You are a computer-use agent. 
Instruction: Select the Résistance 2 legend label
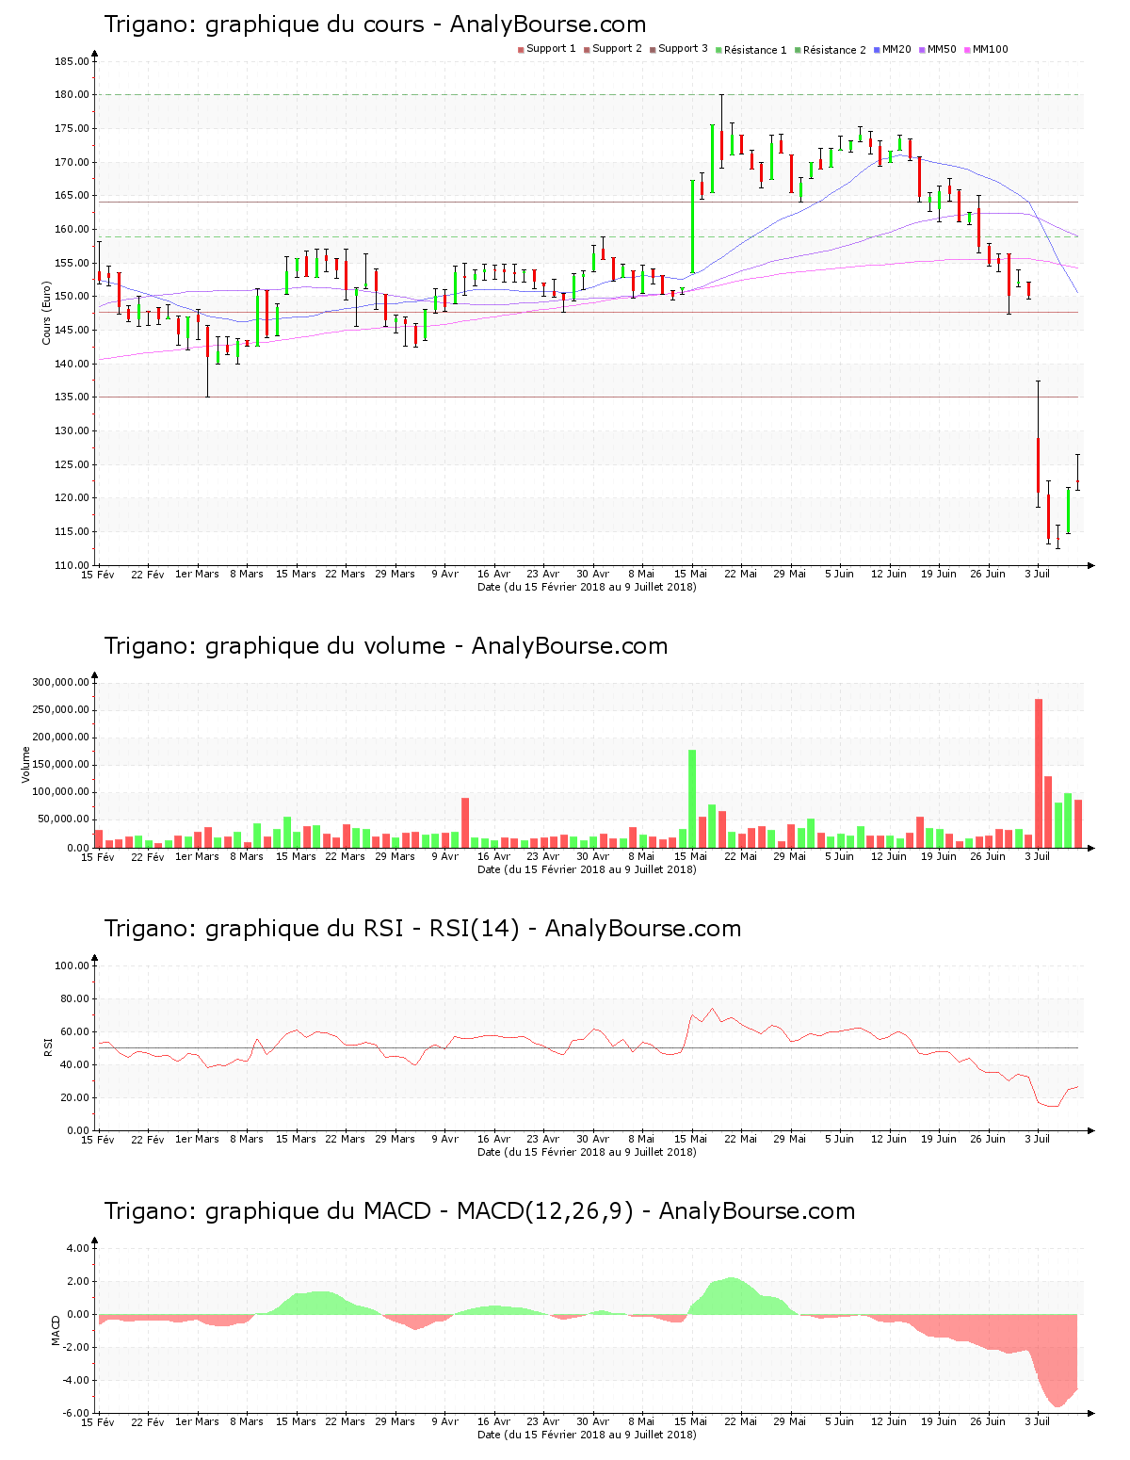click(834, 50)
